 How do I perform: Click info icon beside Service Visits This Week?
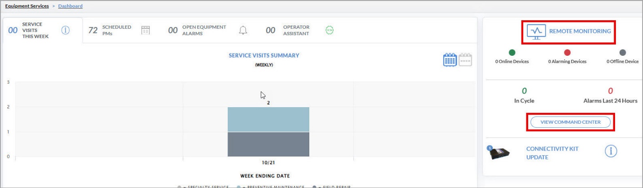tap(65, 30)
